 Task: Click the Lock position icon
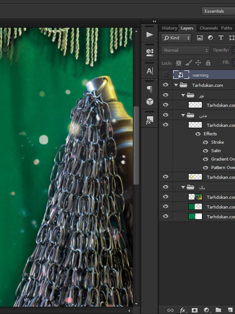198,63
